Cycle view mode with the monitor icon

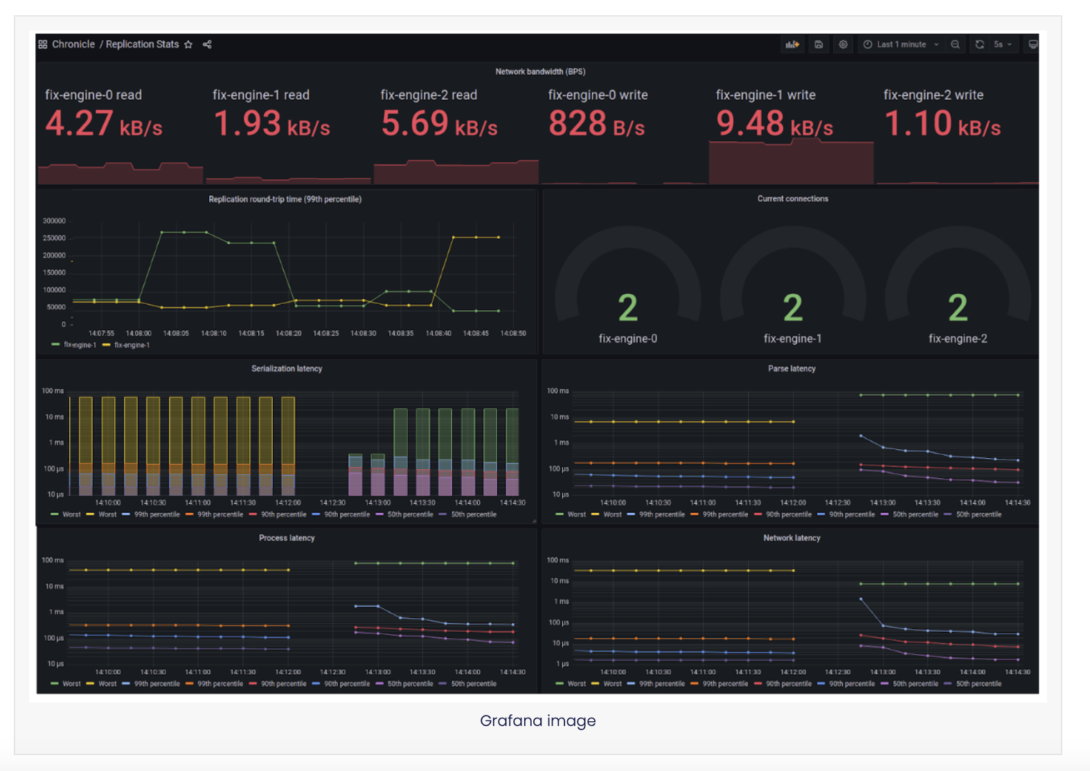(1033, 44)
